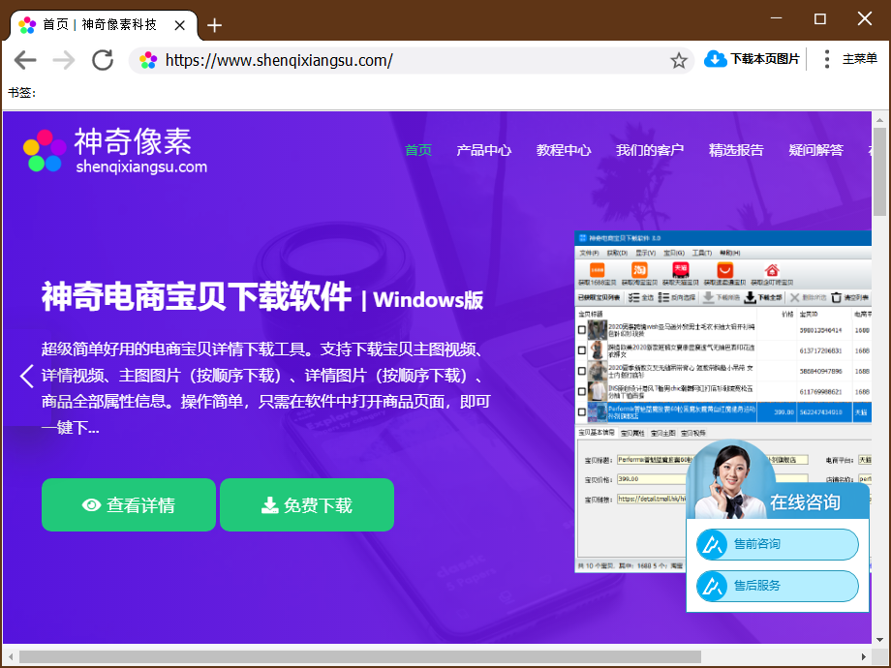Click the horizontal scrollbar right arrow

click(x=864, y=656)
